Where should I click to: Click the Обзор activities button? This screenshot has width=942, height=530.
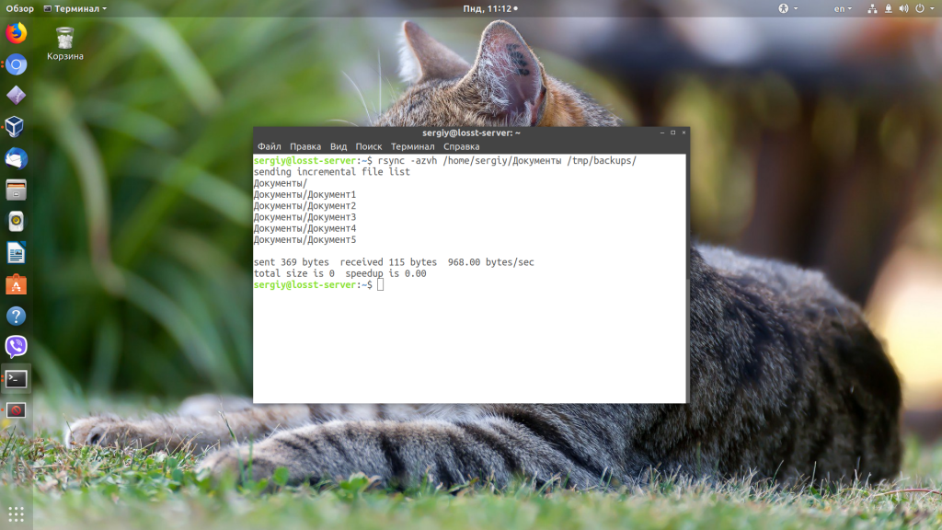[x=19, y=8]
